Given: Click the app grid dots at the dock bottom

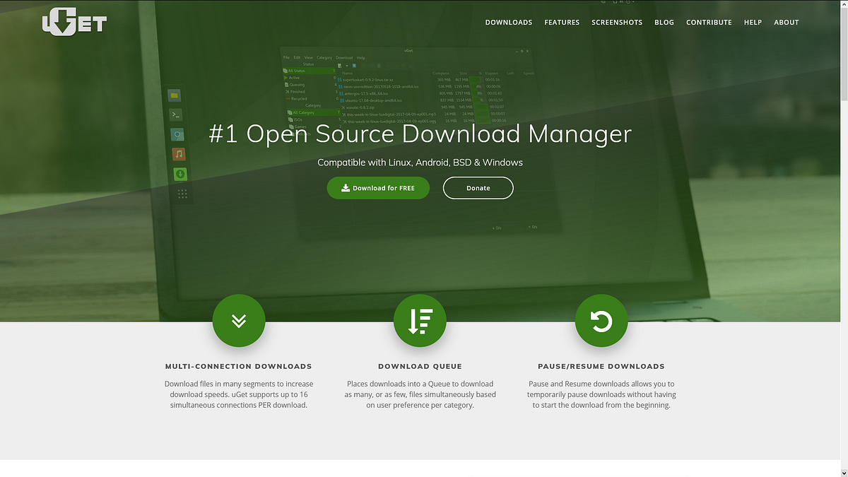Looking at the screenshot, I should (181, 192).
